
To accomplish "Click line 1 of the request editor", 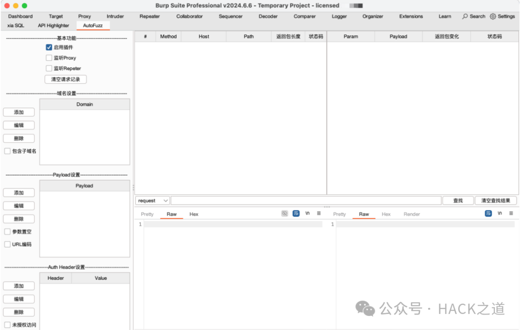I will [x=232, y=224].
